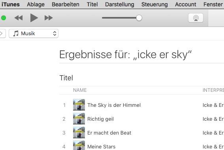Select the album artwork for Meine Stars
Viewport: 224px width, 150px height.
[x=79, y=145]
